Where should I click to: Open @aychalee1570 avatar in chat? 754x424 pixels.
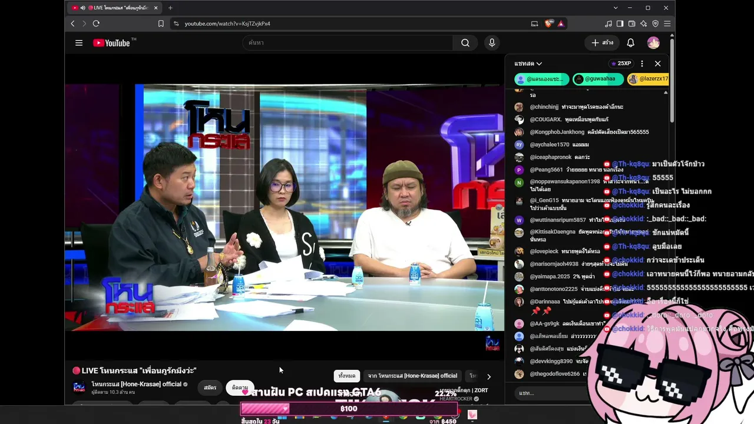(519, 144)
